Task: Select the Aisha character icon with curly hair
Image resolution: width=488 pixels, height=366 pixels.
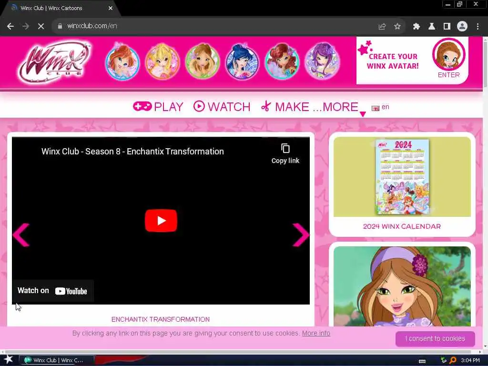Action: 282,61
